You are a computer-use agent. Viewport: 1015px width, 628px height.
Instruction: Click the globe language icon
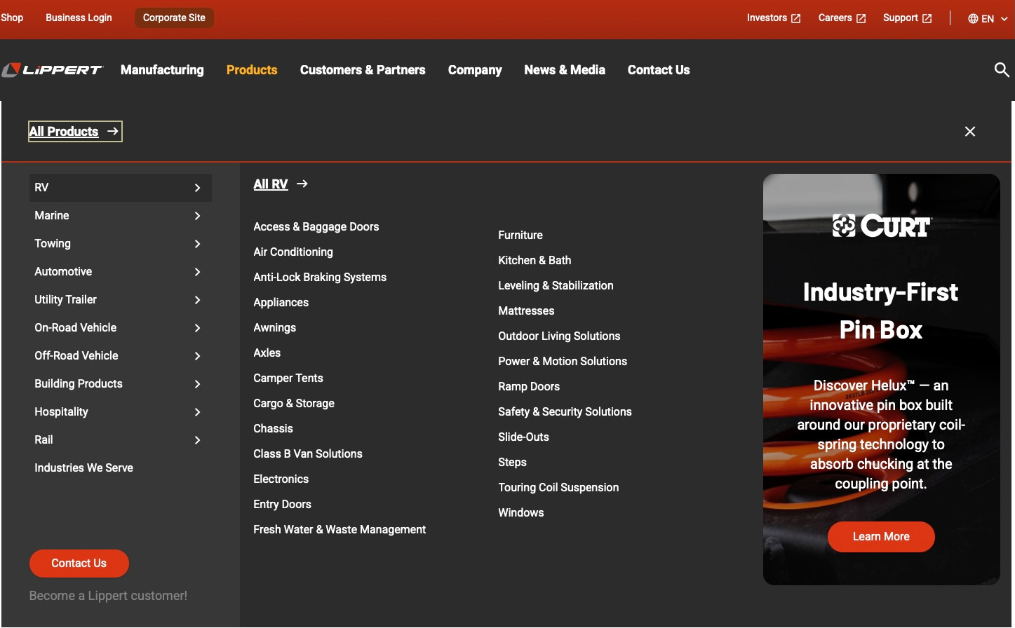(973, 19)
